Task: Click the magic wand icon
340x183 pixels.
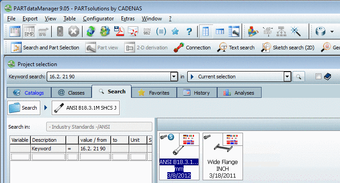Action: tap(296, 32)
